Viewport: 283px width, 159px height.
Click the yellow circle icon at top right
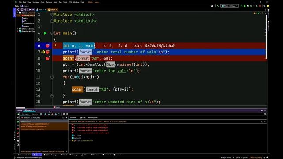coord(268,6)
